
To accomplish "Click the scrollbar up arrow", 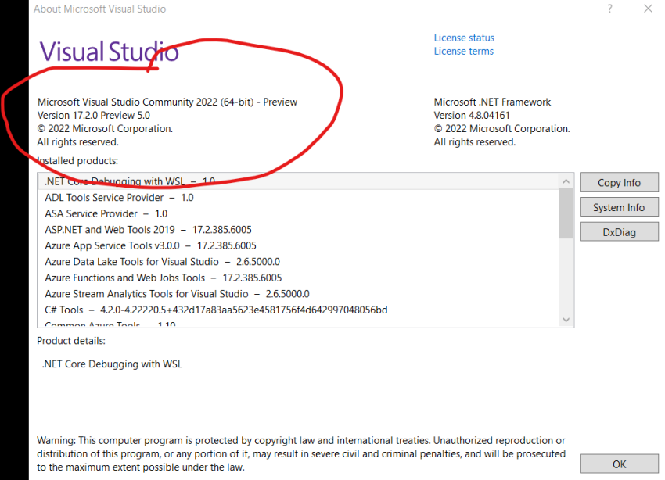I will [x=566, y=181].
